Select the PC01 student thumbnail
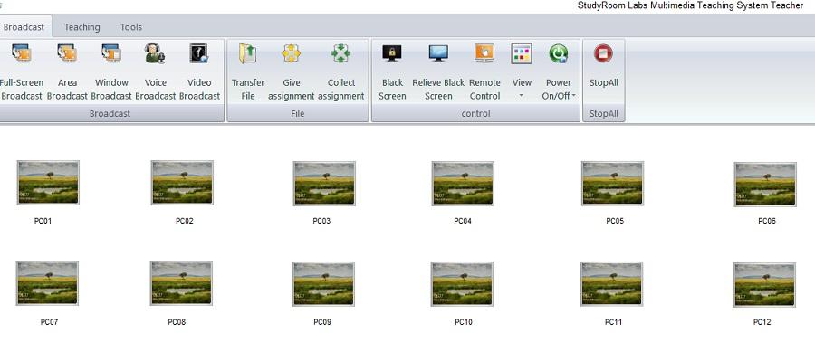 (48, 183)
